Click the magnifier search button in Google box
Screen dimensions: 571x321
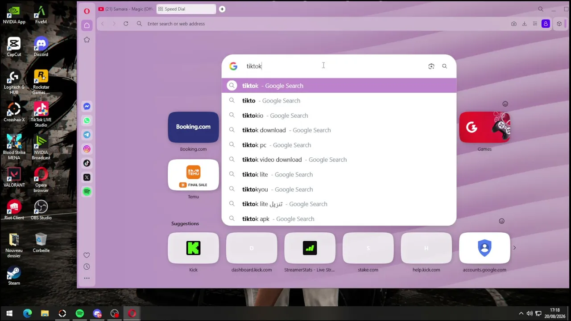pos(444,66)
